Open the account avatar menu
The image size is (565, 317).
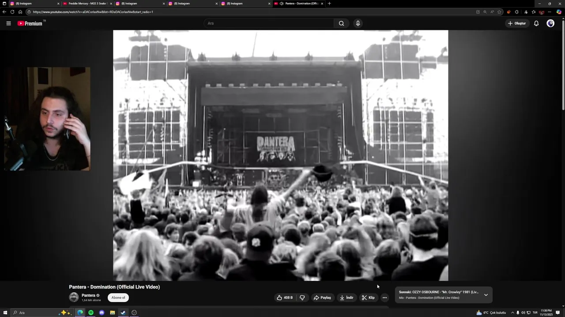[x=550, y=23]
